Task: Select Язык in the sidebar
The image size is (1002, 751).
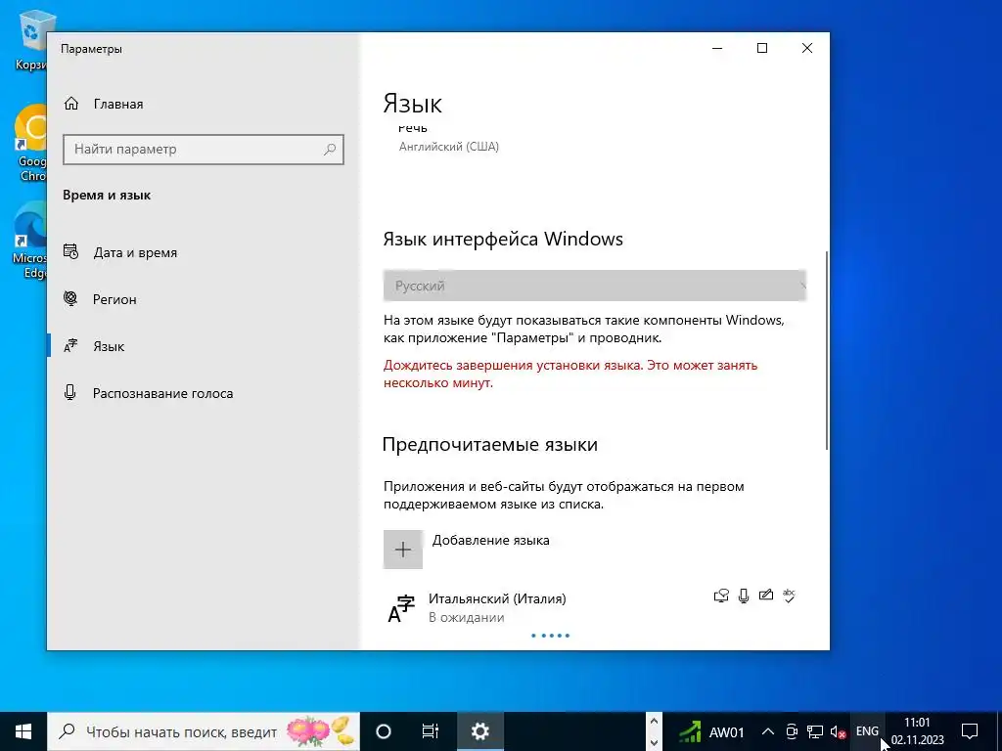Action: 109,346
